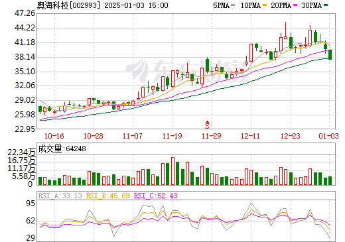This screenshot has height=242, width=345.
Task: Click date label 11-19
Action: (x=172, y=136)
